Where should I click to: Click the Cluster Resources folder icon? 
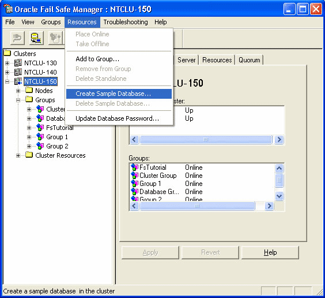(29, 155)
